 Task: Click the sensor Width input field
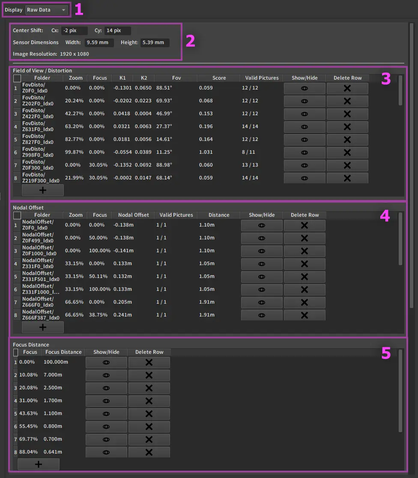coord(99,42)
